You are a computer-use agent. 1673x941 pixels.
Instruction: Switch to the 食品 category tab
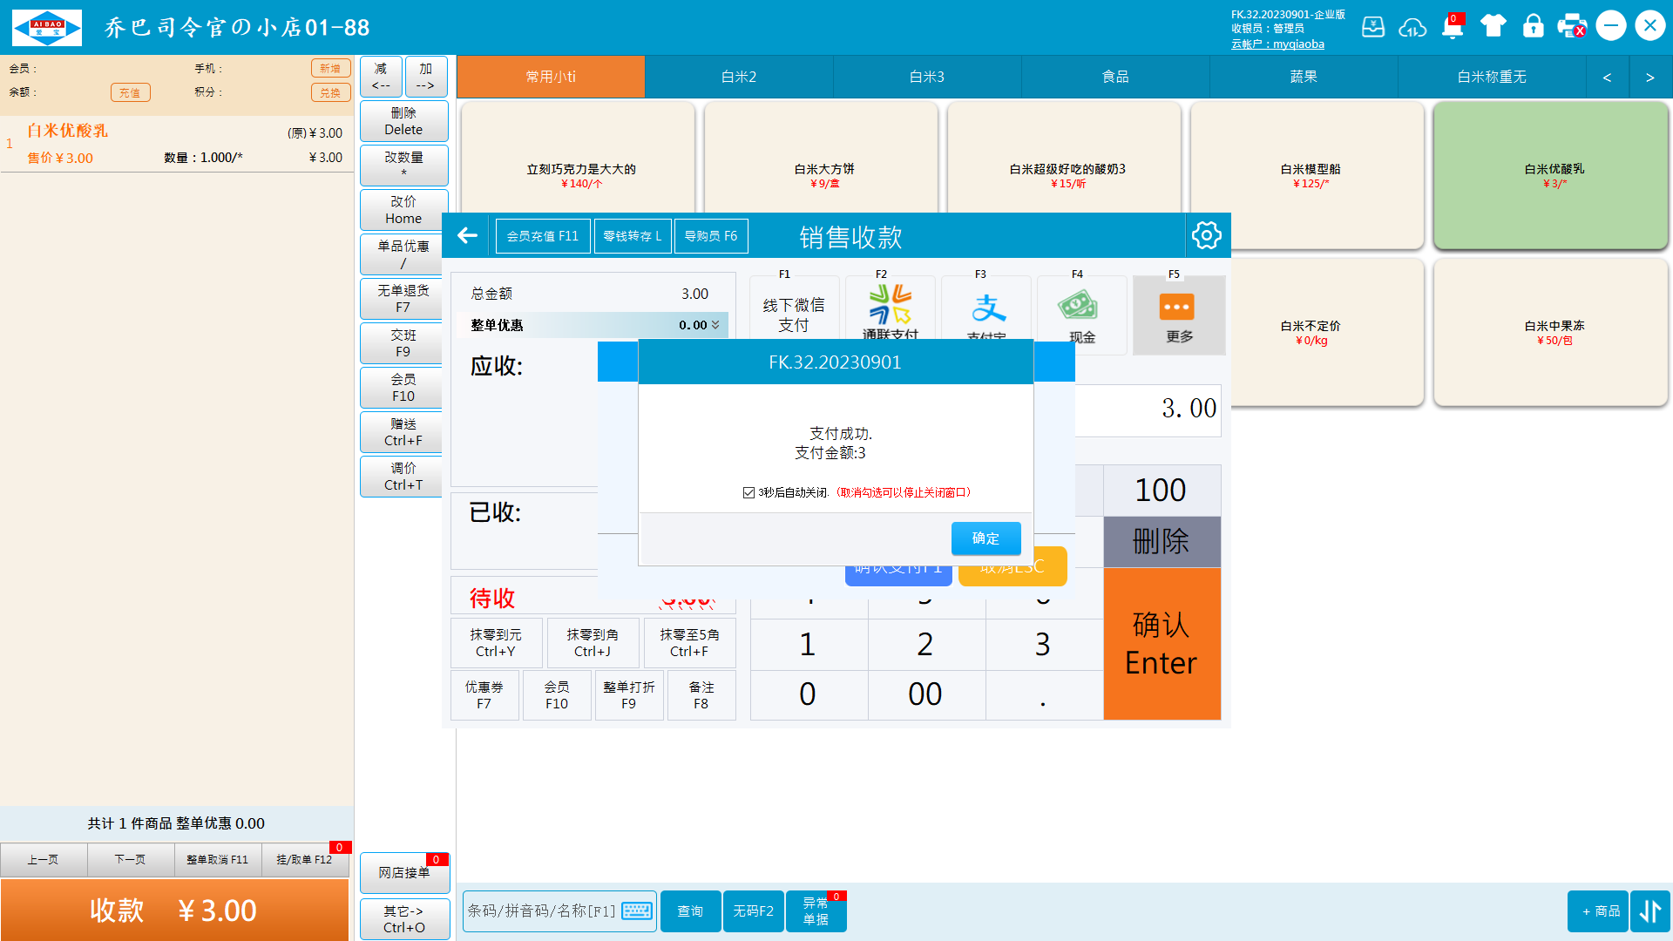click(x=1115, y=77)
